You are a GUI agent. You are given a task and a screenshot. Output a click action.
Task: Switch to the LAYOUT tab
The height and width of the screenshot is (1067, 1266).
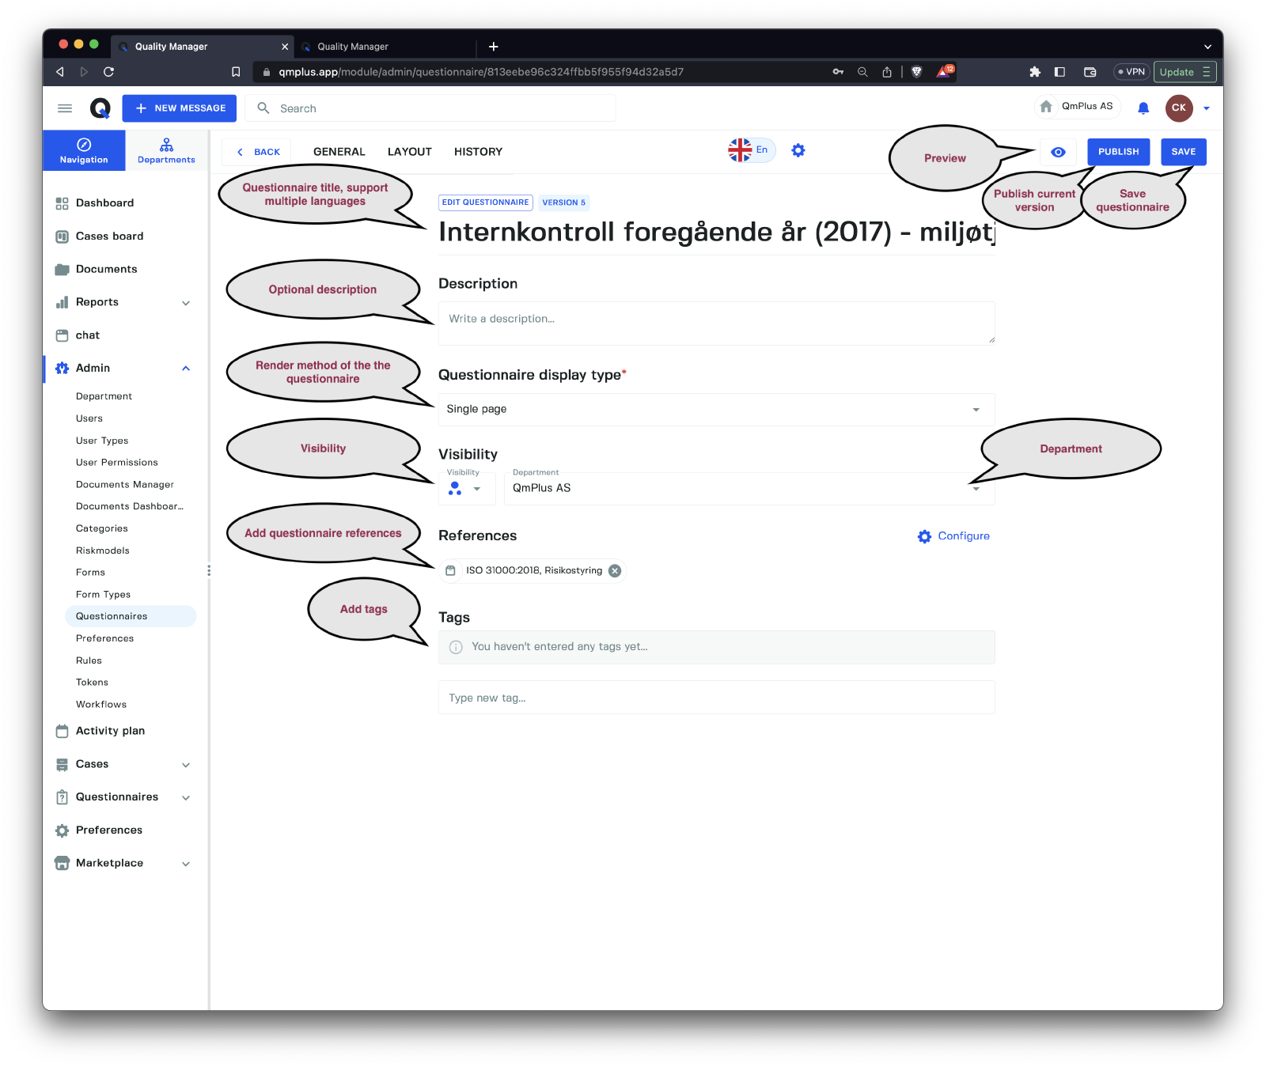click(x=409, y=152)
